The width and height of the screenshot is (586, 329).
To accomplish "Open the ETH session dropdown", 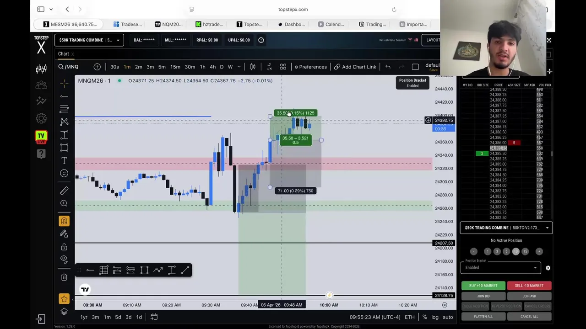I will point(409,317).
